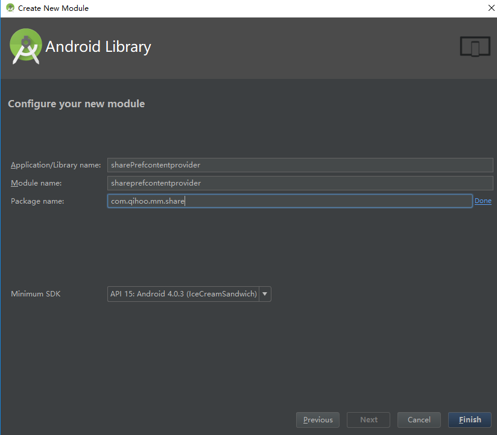Go back with the Previous button
497x435 pixels.
coord(318,420)
